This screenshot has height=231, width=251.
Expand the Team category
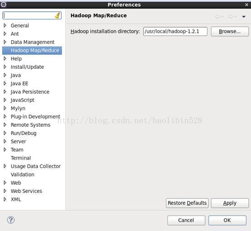coord(5,149)
